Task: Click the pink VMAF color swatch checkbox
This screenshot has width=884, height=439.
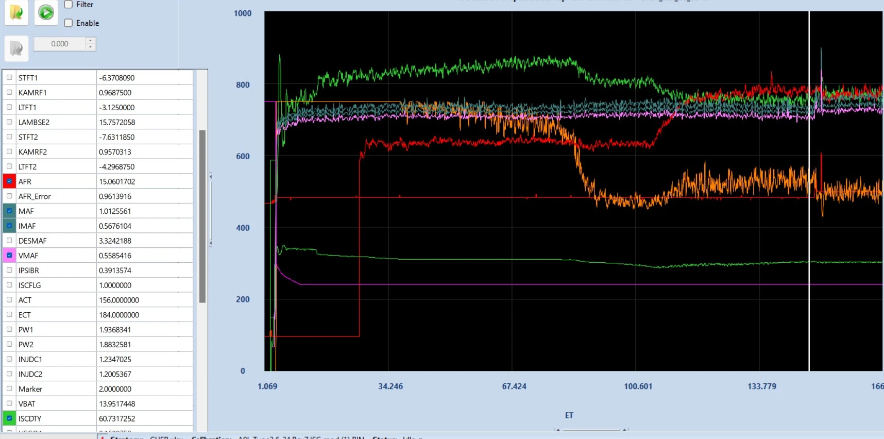Action: 9,256
